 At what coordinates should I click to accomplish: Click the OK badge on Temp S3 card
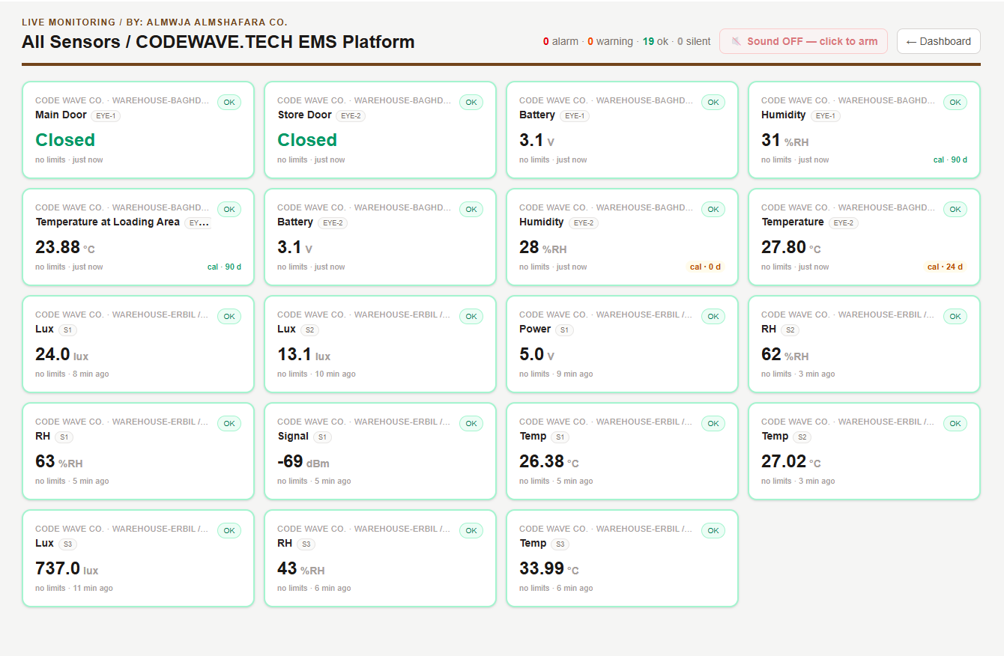(713, 531)
